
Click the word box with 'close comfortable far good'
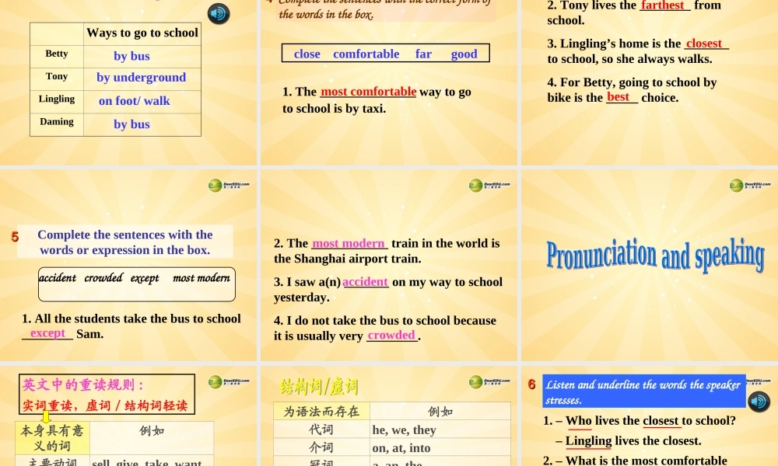point(386,54)
